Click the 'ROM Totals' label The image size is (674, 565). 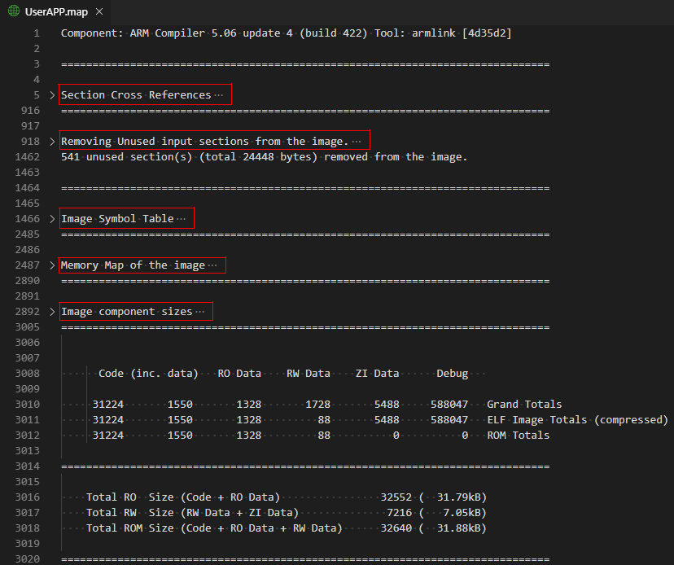(x=518, y=436)
